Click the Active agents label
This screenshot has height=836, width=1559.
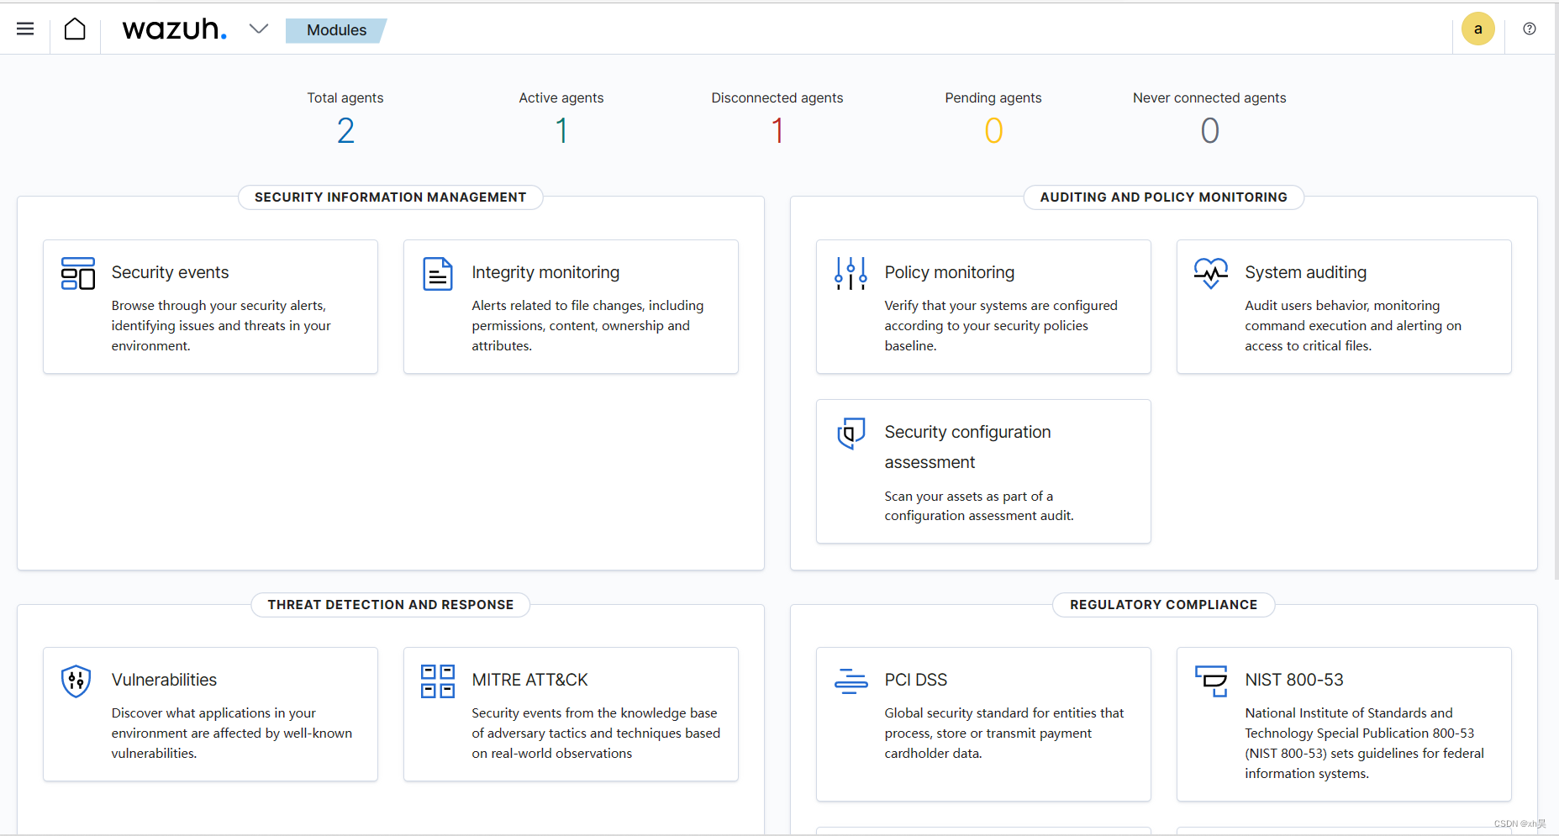click(x=561, y=97)
